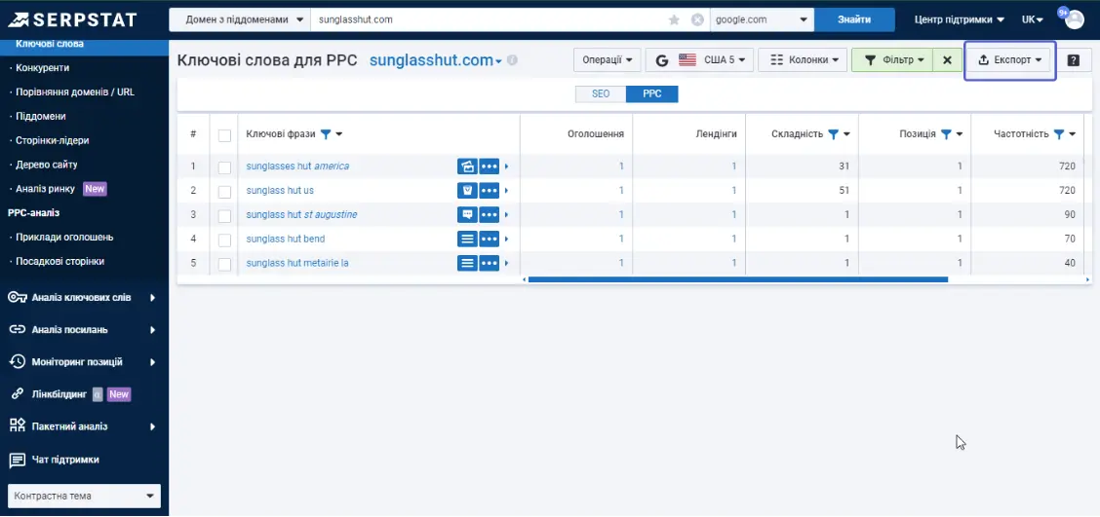Screen dimensions: 1100x517
Task: Expand Аналіз посилань menu
Action: tap(84, 330)
